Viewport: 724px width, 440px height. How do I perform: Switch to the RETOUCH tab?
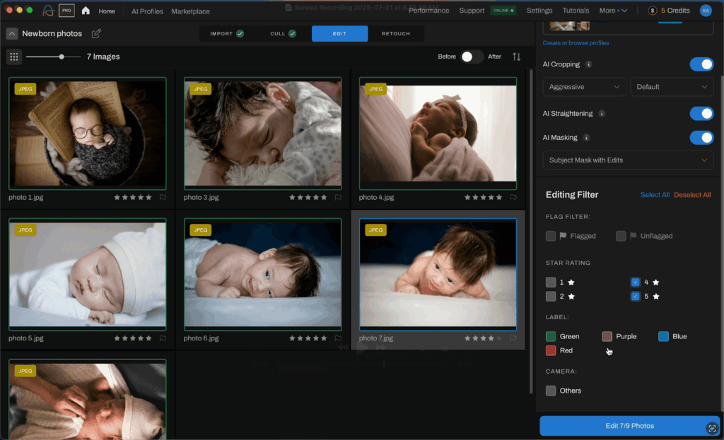pos(396,33)
